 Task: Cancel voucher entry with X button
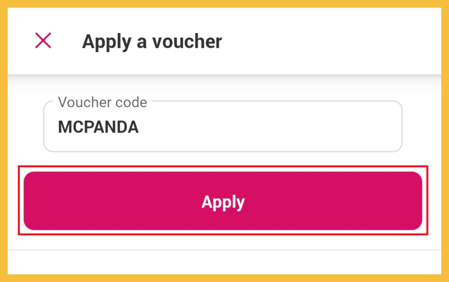(43, 41)
